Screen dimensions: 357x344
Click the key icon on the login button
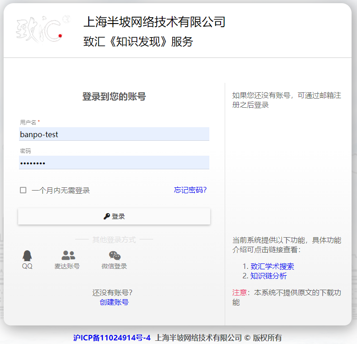pyautogui.click(x=106, y=216)
